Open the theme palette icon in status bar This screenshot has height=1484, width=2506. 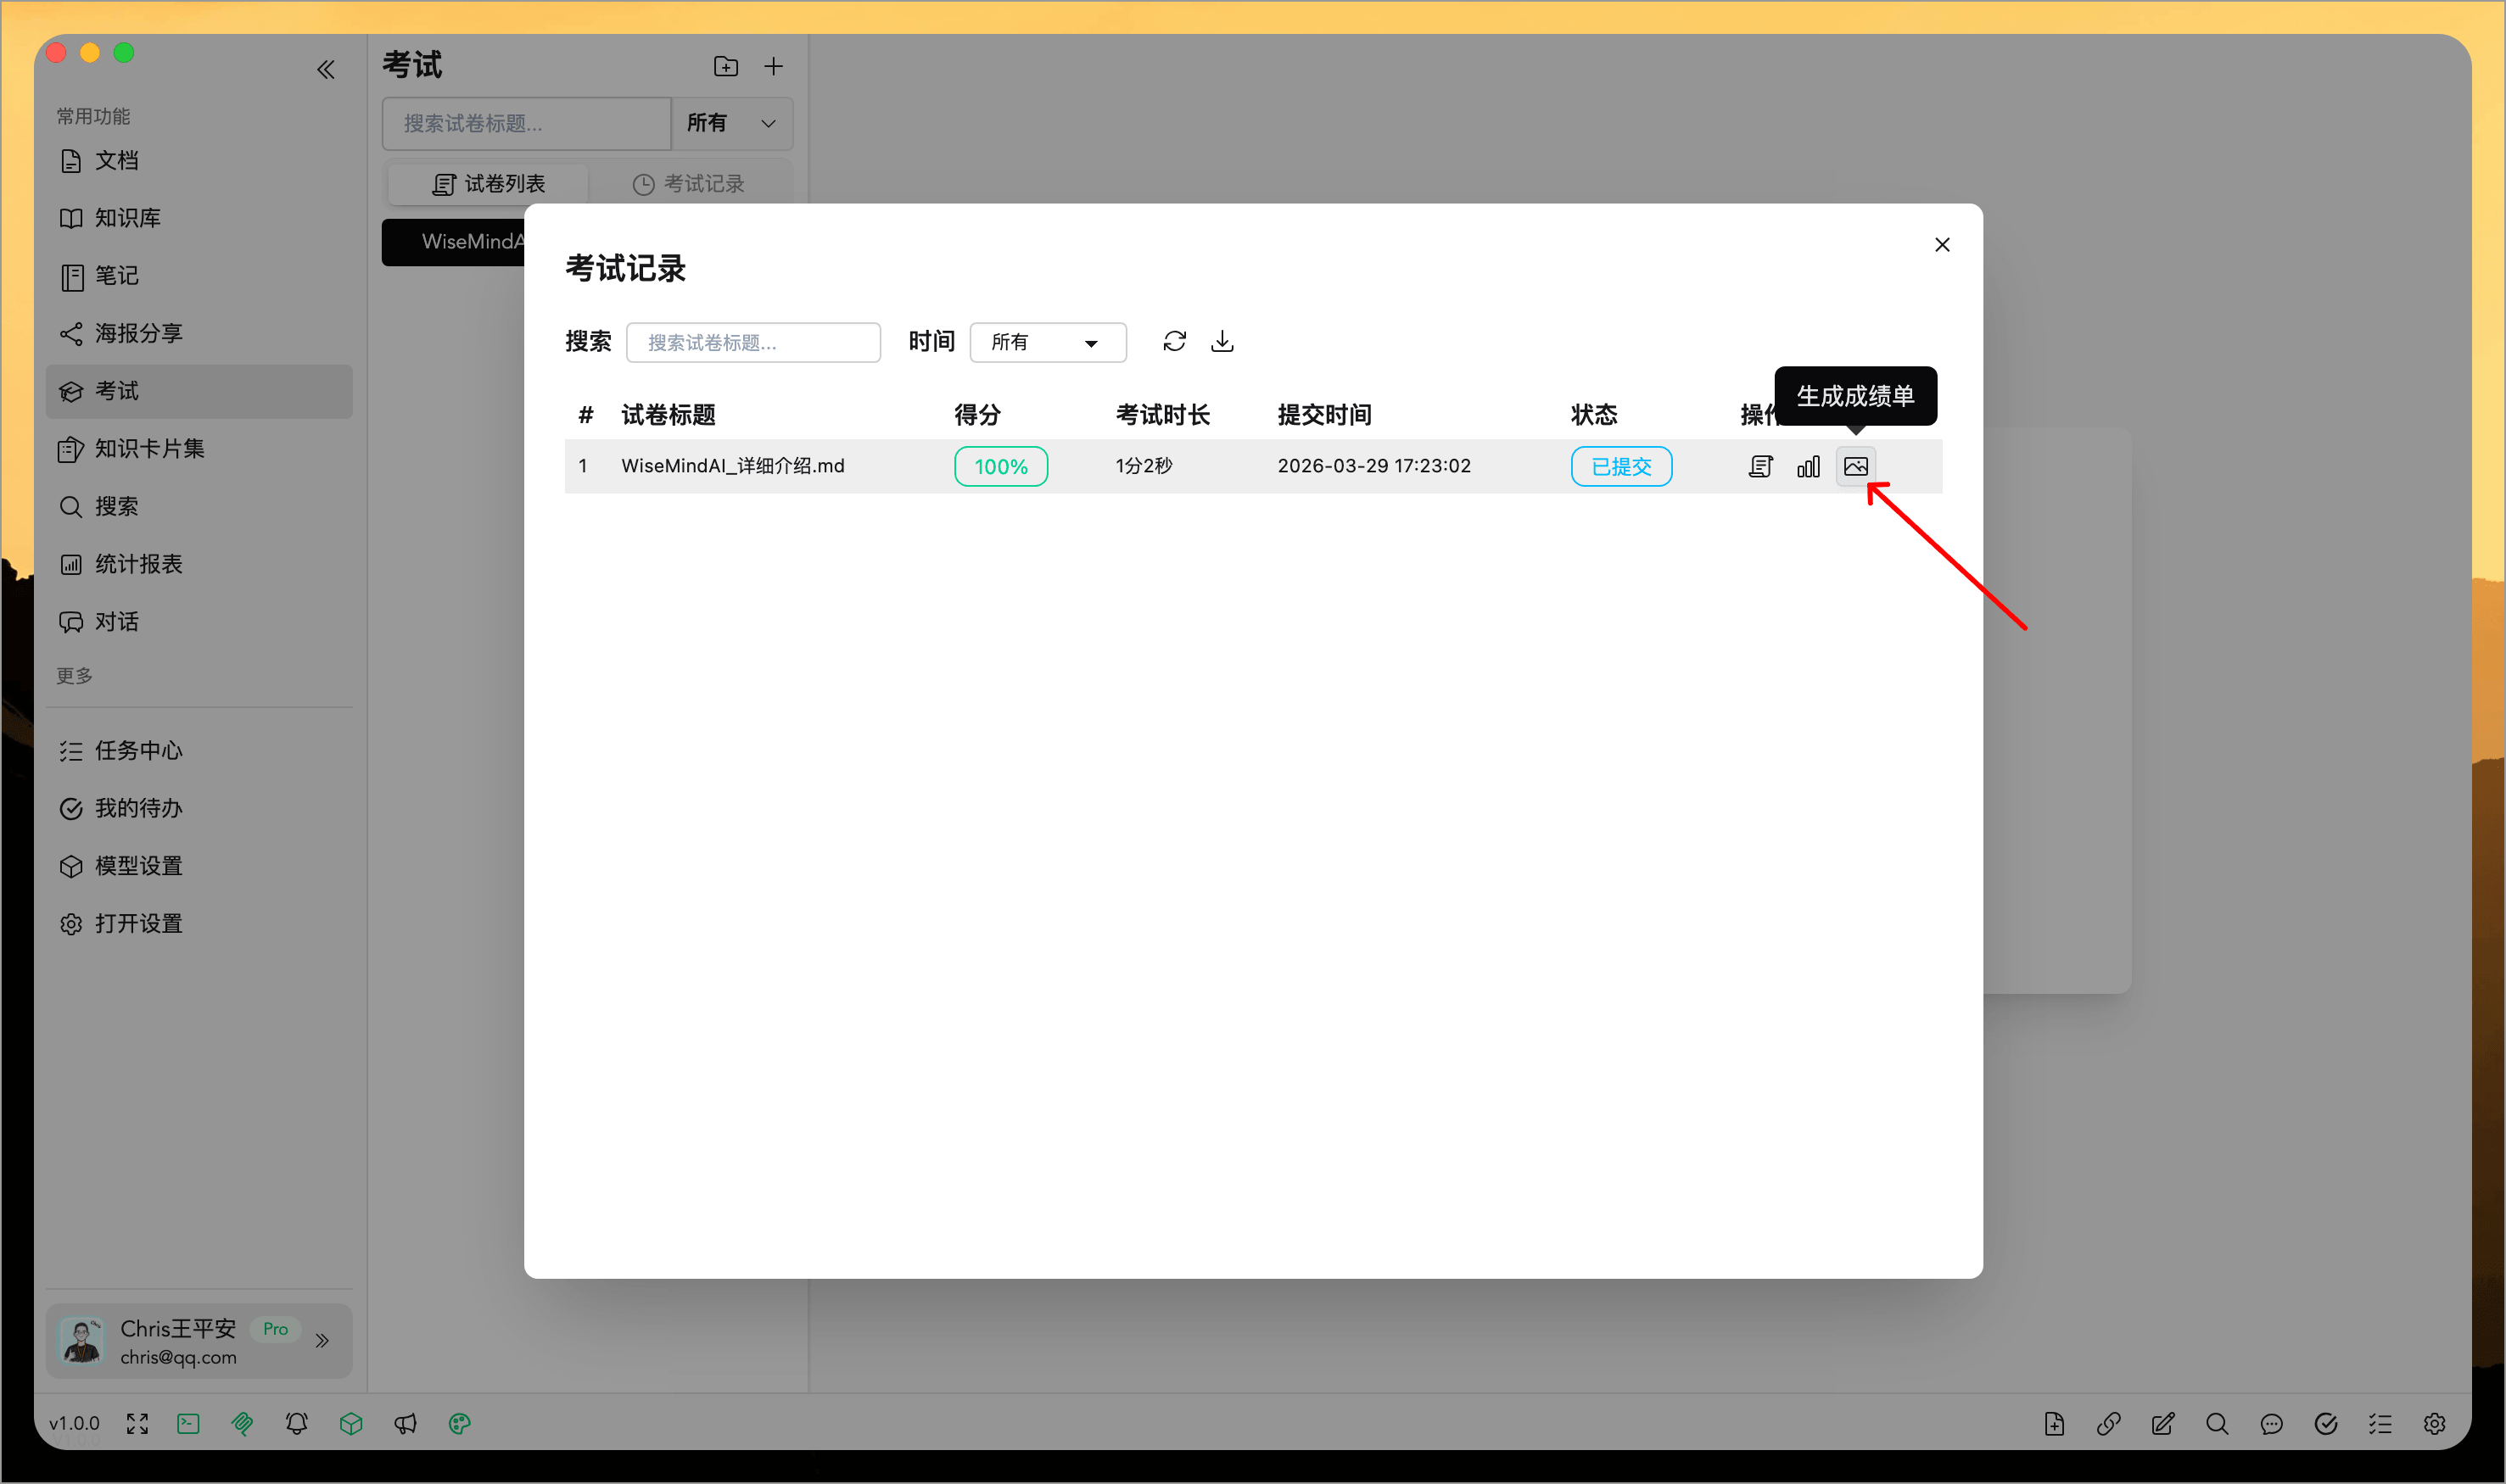(459, 1423)
